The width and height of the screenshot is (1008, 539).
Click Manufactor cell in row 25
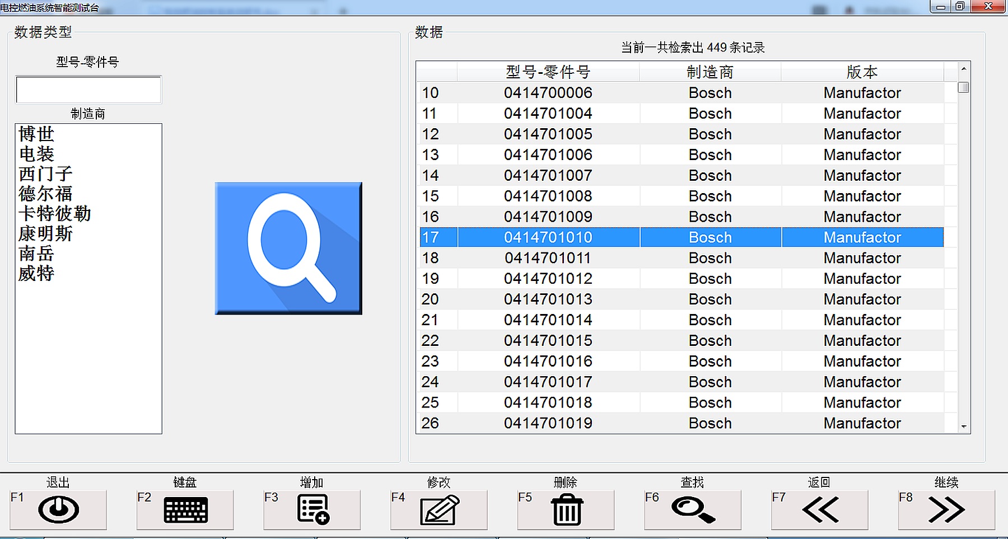coord(862,403)
